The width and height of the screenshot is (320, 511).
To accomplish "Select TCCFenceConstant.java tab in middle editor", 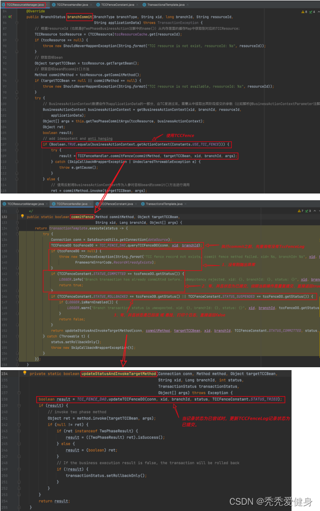I will point(117,204).
